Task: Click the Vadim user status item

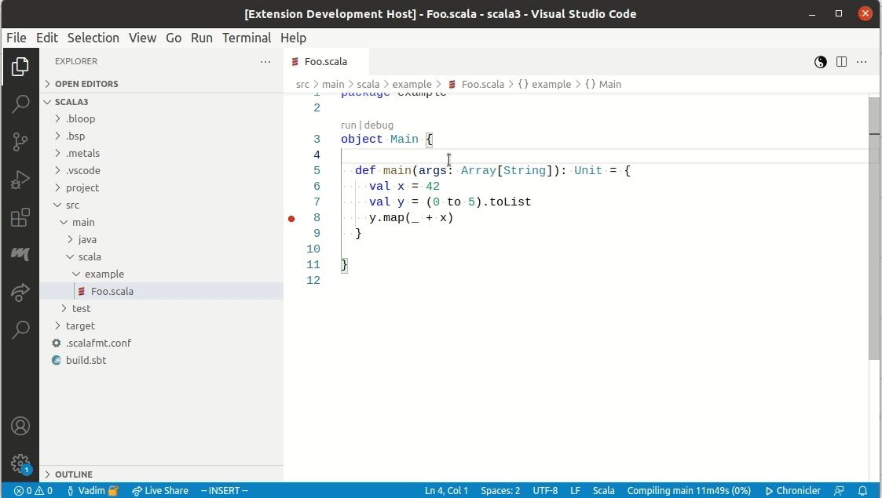Action: [x=92, y=491]
